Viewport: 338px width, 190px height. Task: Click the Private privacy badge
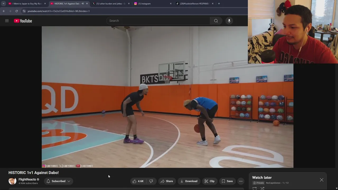pyautogui.click(x=259, y=183)
